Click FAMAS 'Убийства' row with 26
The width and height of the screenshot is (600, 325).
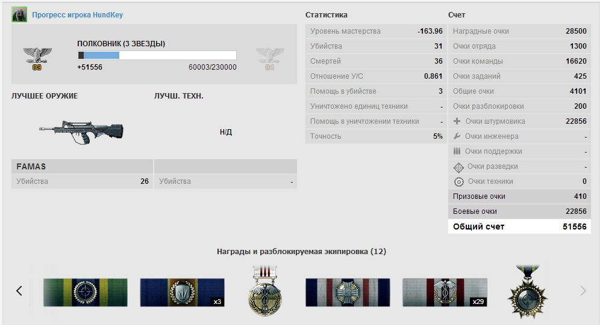(x=83, y=181)
